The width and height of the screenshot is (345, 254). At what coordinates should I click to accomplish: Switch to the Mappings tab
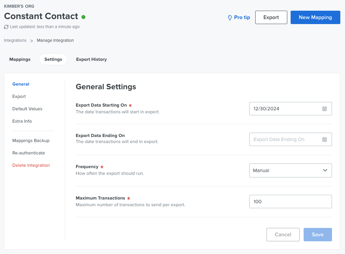pyautogui.click(x=20, y=59)
